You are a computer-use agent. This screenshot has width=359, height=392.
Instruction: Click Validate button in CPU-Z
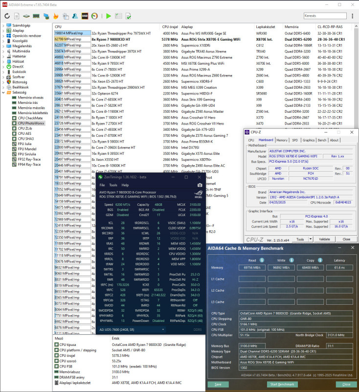tap(324, 239)
